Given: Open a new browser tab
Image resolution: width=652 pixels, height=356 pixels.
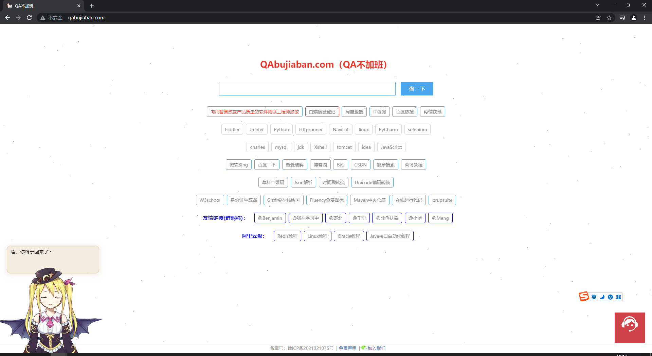Looking at the screenshot, I should 92,6.
